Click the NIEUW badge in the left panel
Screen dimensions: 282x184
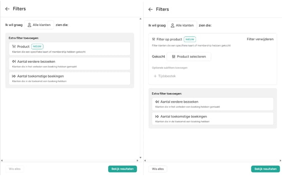[x=37, y=47]
